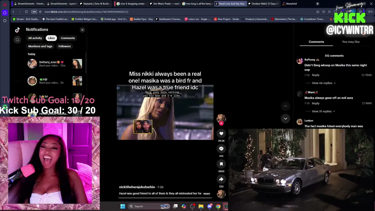Reply to Mami's comment
This screenshot has height=211, width=375.
316,103
